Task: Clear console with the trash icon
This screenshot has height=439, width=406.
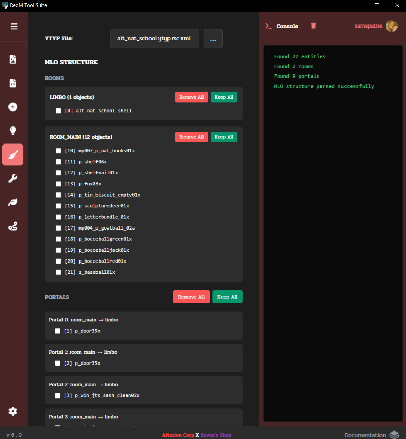Action: (313, 26)
